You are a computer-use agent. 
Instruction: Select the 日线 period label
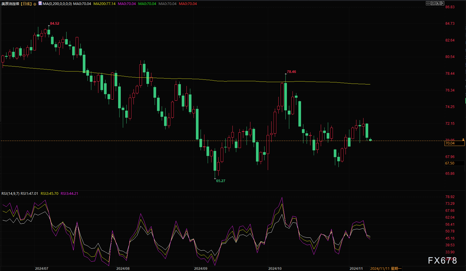point(26,4)
